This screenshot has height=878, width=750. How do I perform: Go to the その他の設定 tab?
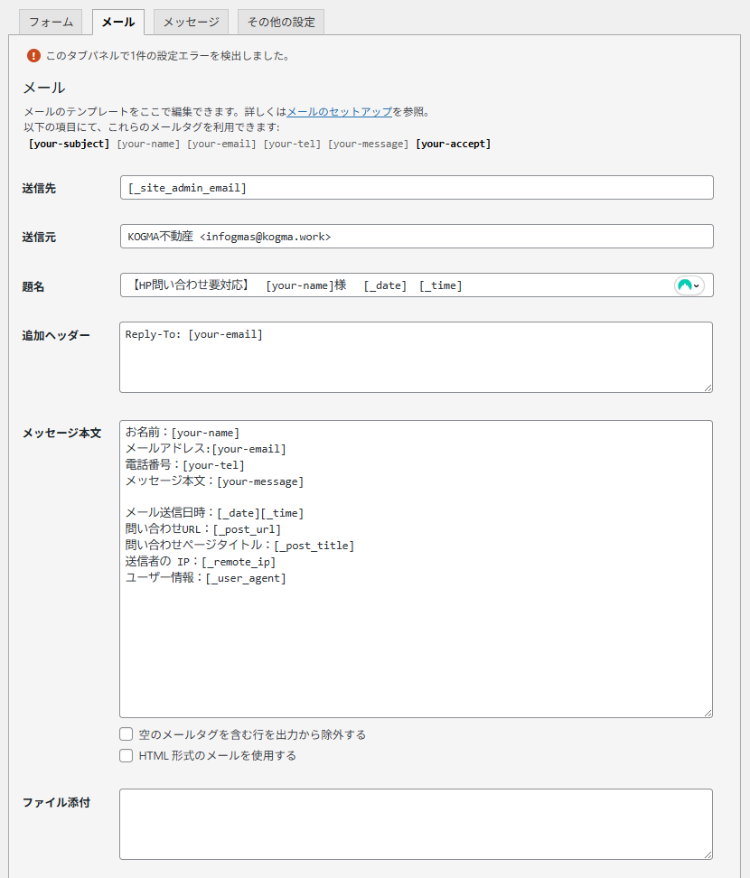point(280,22)
